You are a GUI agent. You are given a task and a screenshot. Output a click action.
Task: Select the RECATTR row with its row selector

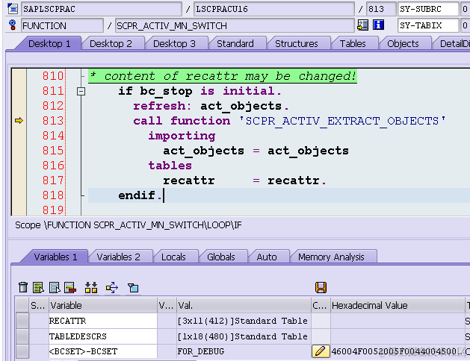click(x=22, y=321)
